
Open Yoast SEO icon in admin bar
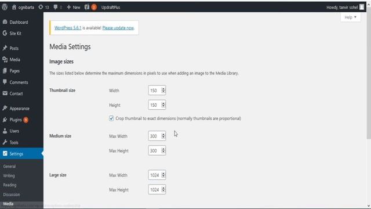[x=87, y=7]
